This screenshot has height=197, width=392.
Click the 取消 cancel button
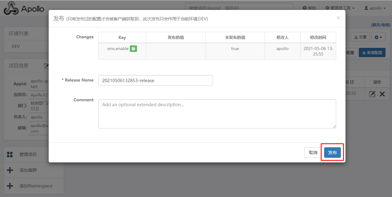(313, 153)
